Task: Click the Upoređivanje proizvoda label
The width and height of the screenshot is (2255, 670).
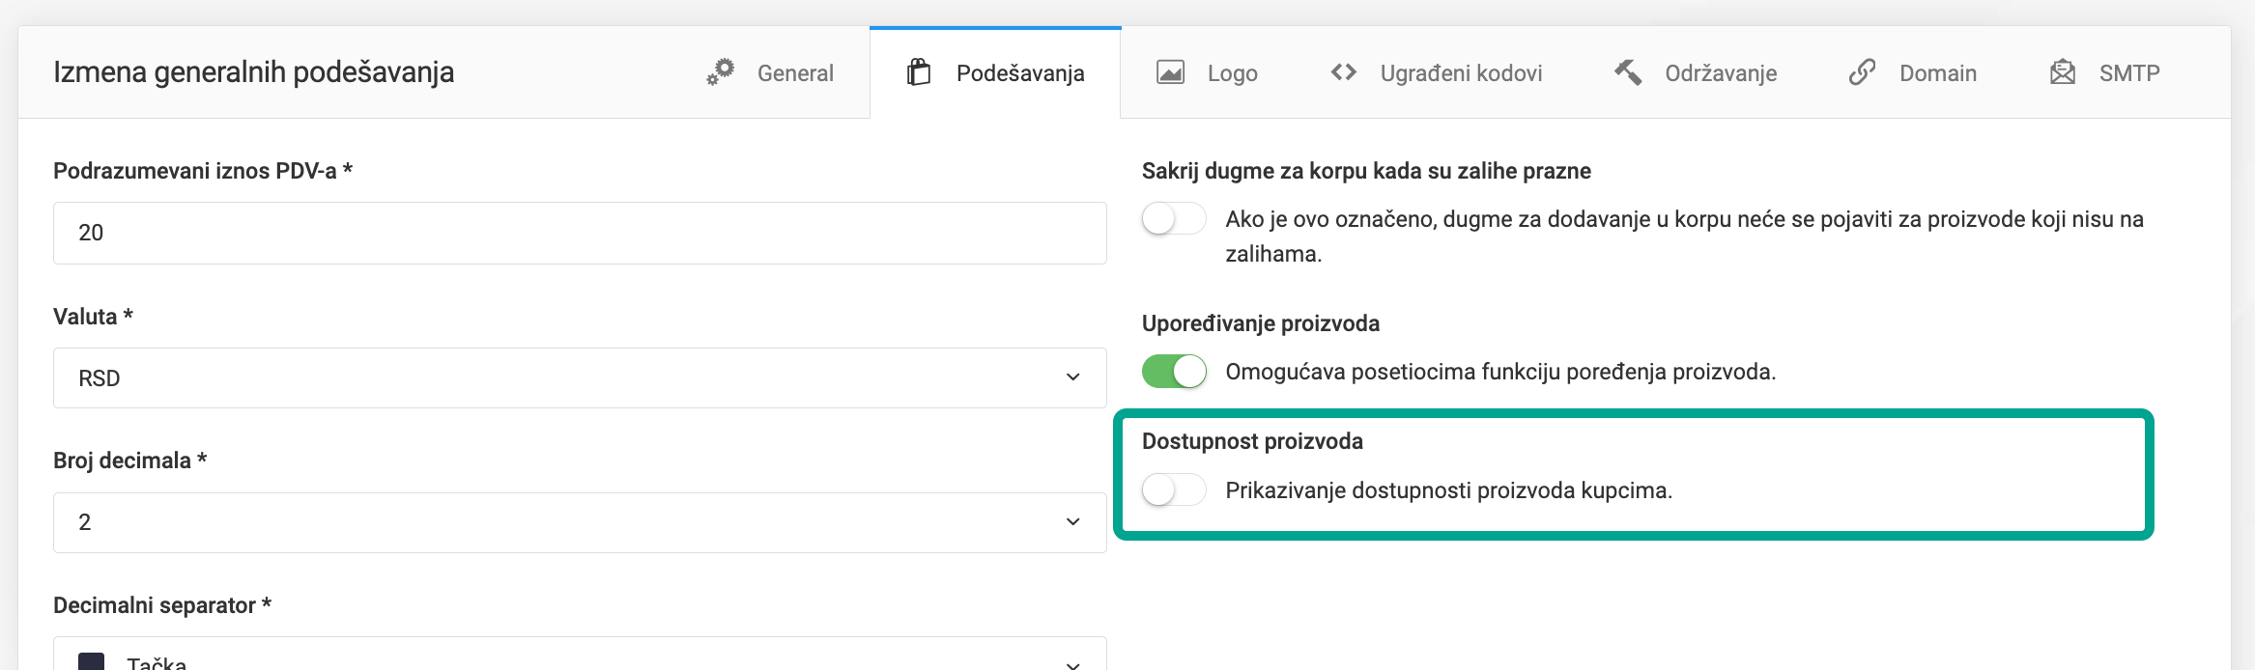Action: (x=1261, y=323)
